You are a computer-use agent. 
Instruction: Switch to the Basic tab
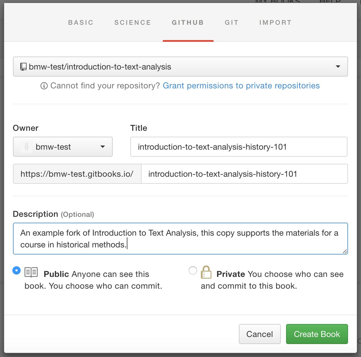pos(81,23)
